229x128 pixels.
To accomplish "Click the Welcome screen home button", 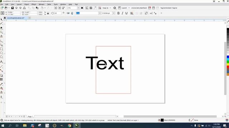I will coord(5,18).
